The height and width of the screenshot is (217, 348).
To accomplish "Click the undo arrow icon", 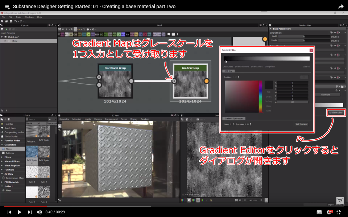I will (x=16, y=21).
